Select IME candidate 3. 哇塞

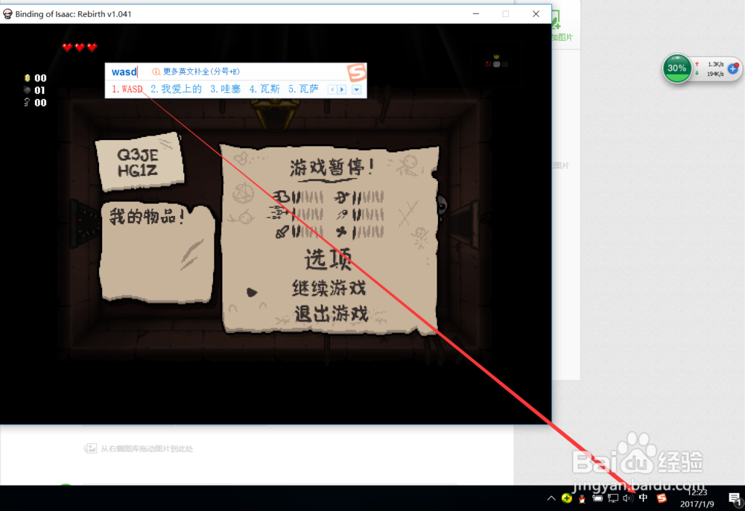pos(225,89)
